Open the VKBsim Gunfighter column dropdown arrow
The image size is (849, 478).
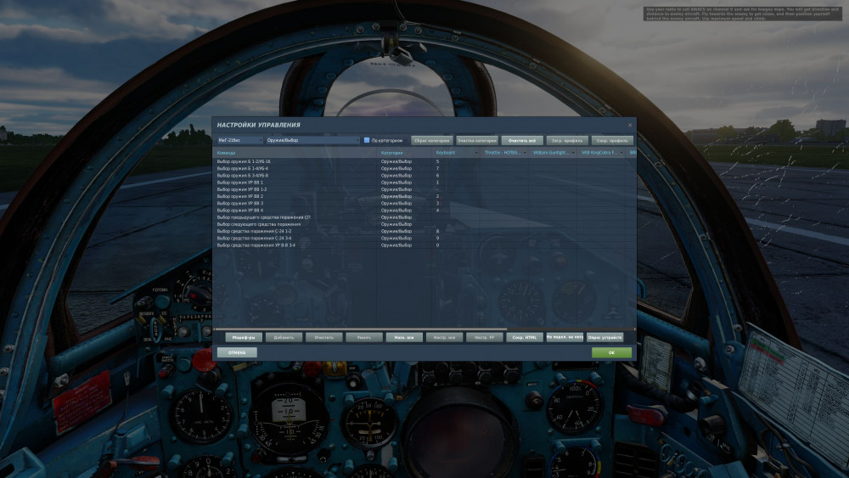point(573,153)
